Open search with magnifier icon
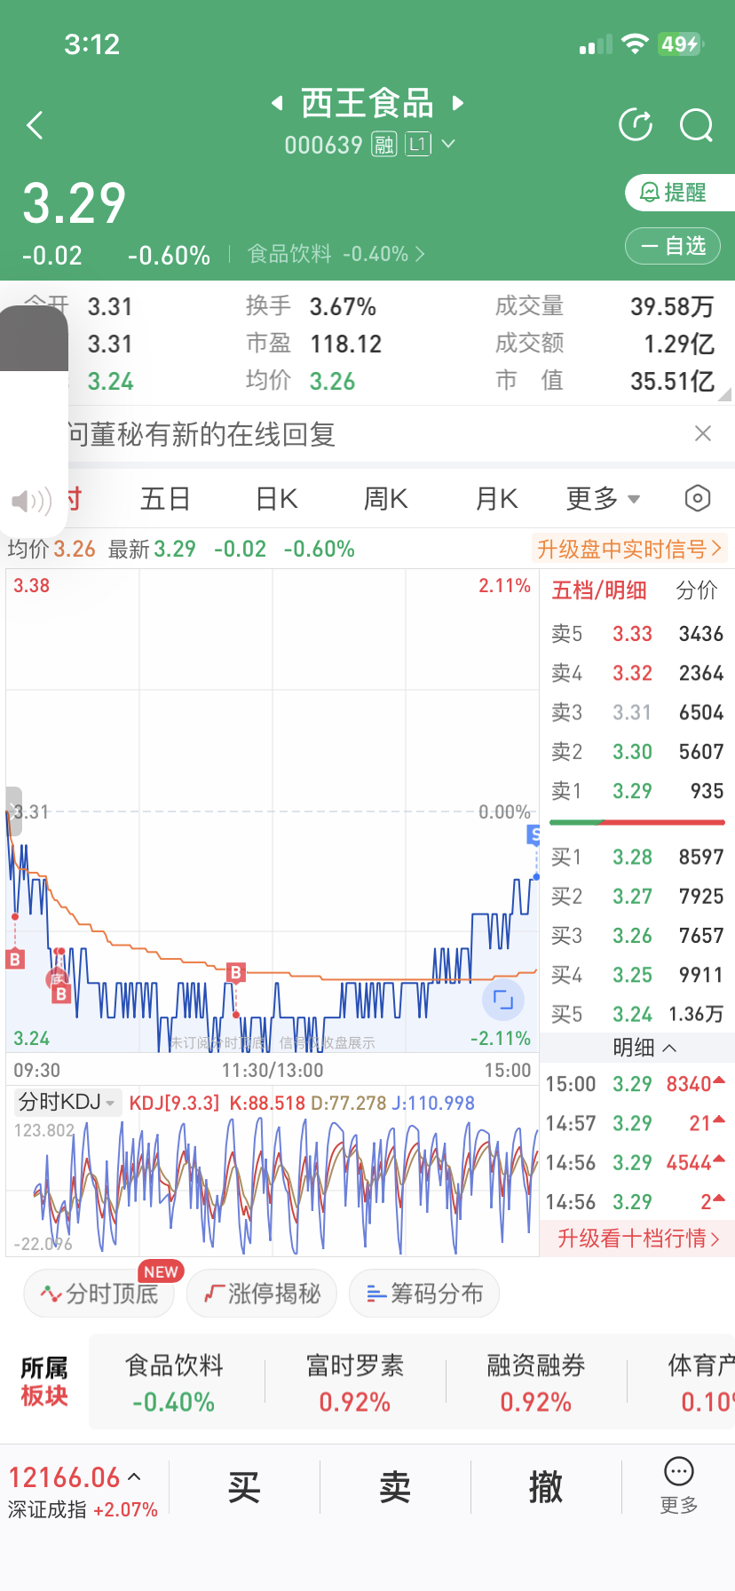 tap(697, 125)
